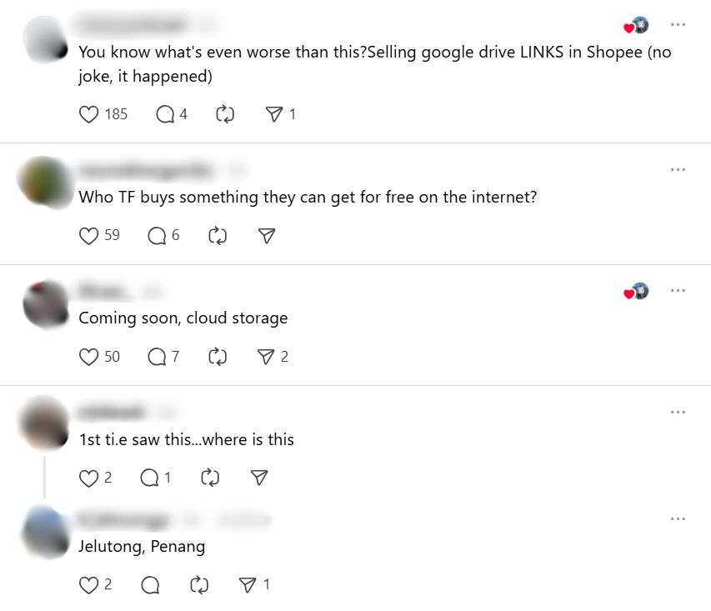Screen dimensions: 711x611
Task: Repost the google drive LINKS comment
Action: coord(225,114)
